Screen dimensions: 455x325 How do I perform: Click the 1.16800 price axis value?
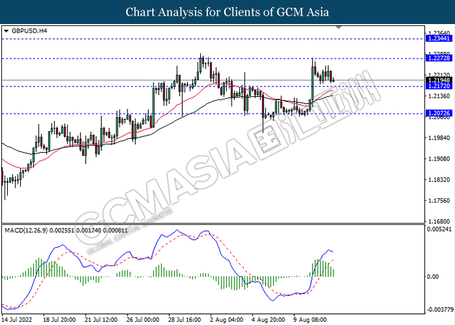coord(439,222)
